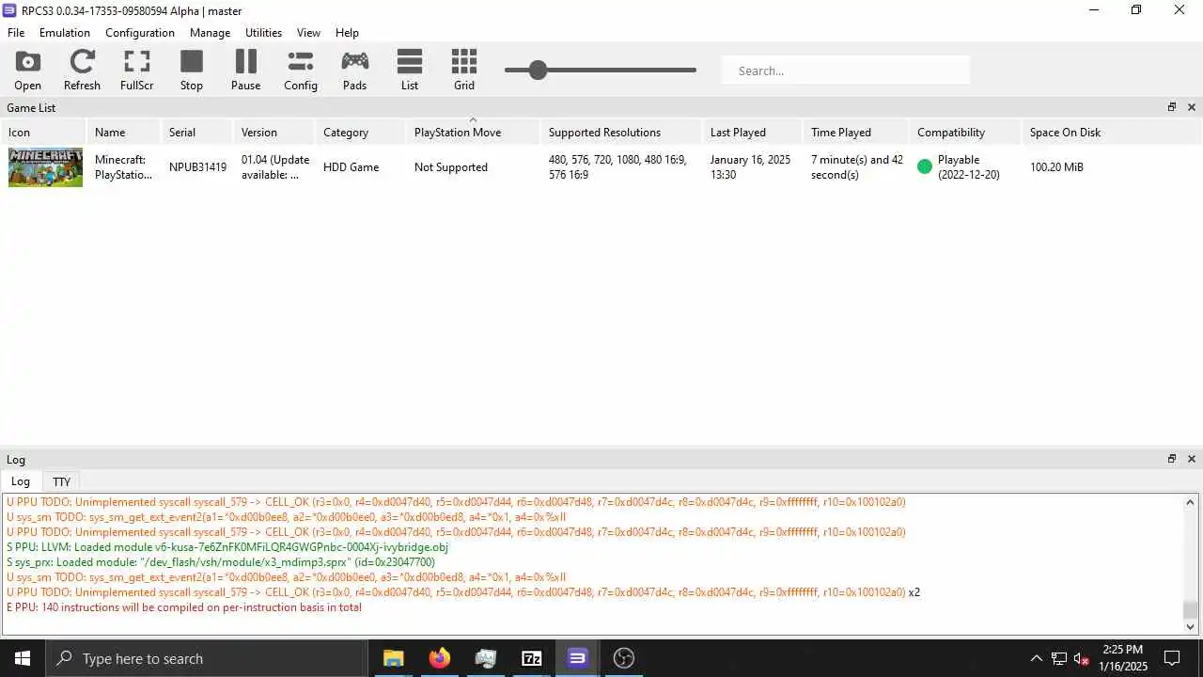Screen dimensions: 1203x677
Task: Sort by Last Played column header
Action: click(x=753, y=133)
